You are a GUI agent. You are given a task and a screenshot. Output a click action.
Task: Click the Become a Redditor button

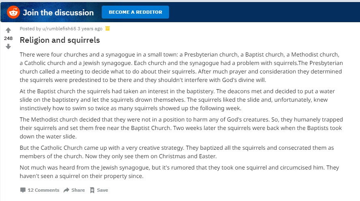(x=135, y=12)
